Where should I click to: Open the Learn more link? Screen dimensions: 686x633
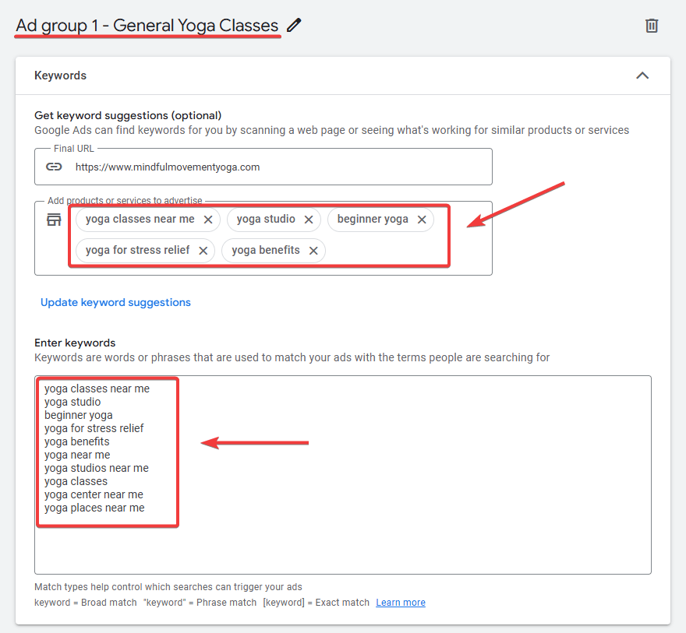[401, 603]
